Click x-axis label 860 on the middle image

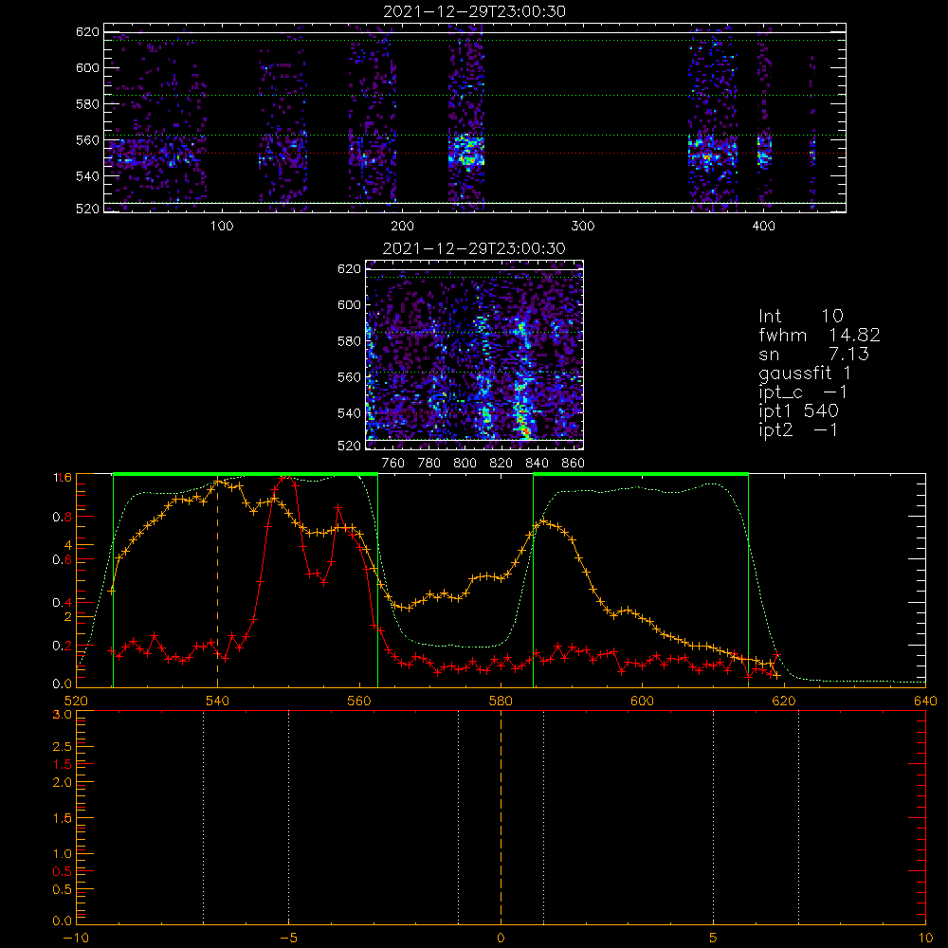[x=574, y=464]
